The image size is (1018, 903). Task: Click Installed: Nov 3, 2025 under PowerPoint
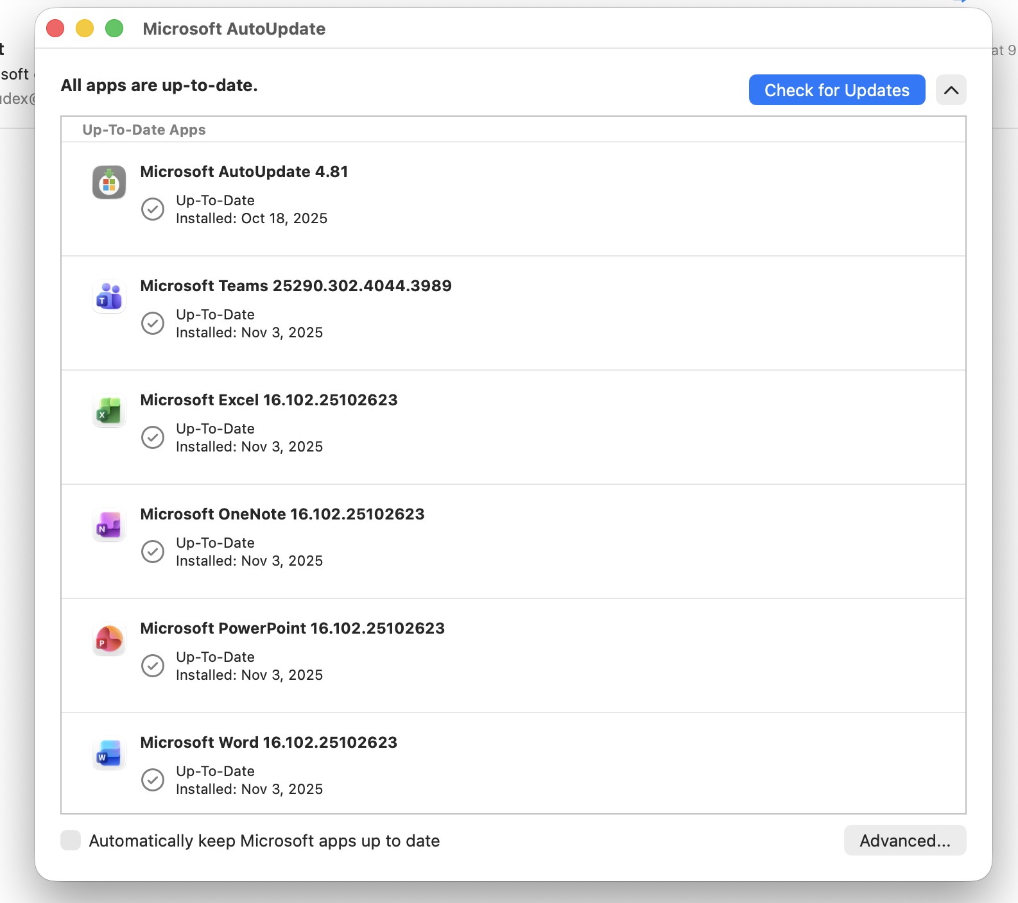click(x=250, y=675)
